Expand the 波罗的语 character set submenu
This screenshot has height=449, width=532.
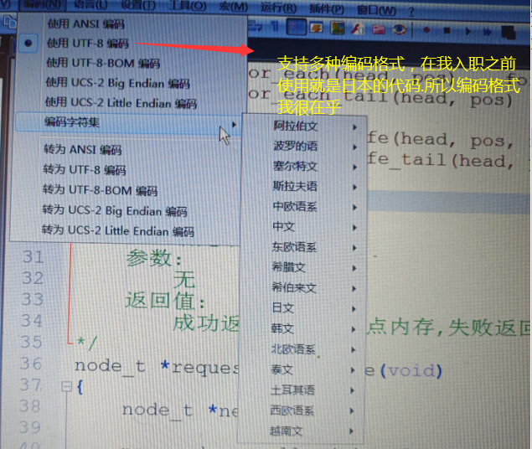click(304, 146)
